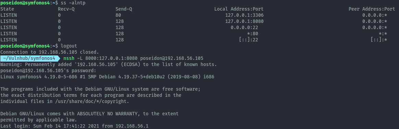399x129 pixels.
Task: Click the 'State' column header
Action: point(7,9)
